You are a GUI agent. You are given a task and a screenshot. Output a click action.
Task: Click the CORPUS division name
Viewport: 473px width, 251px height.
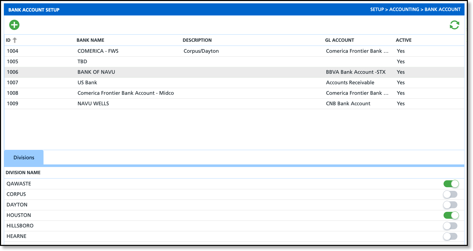16,194
